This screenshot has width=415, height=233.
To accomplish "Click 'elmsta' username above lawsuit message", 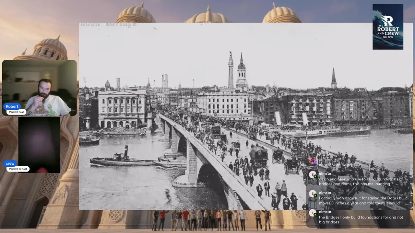I will 325,193.
